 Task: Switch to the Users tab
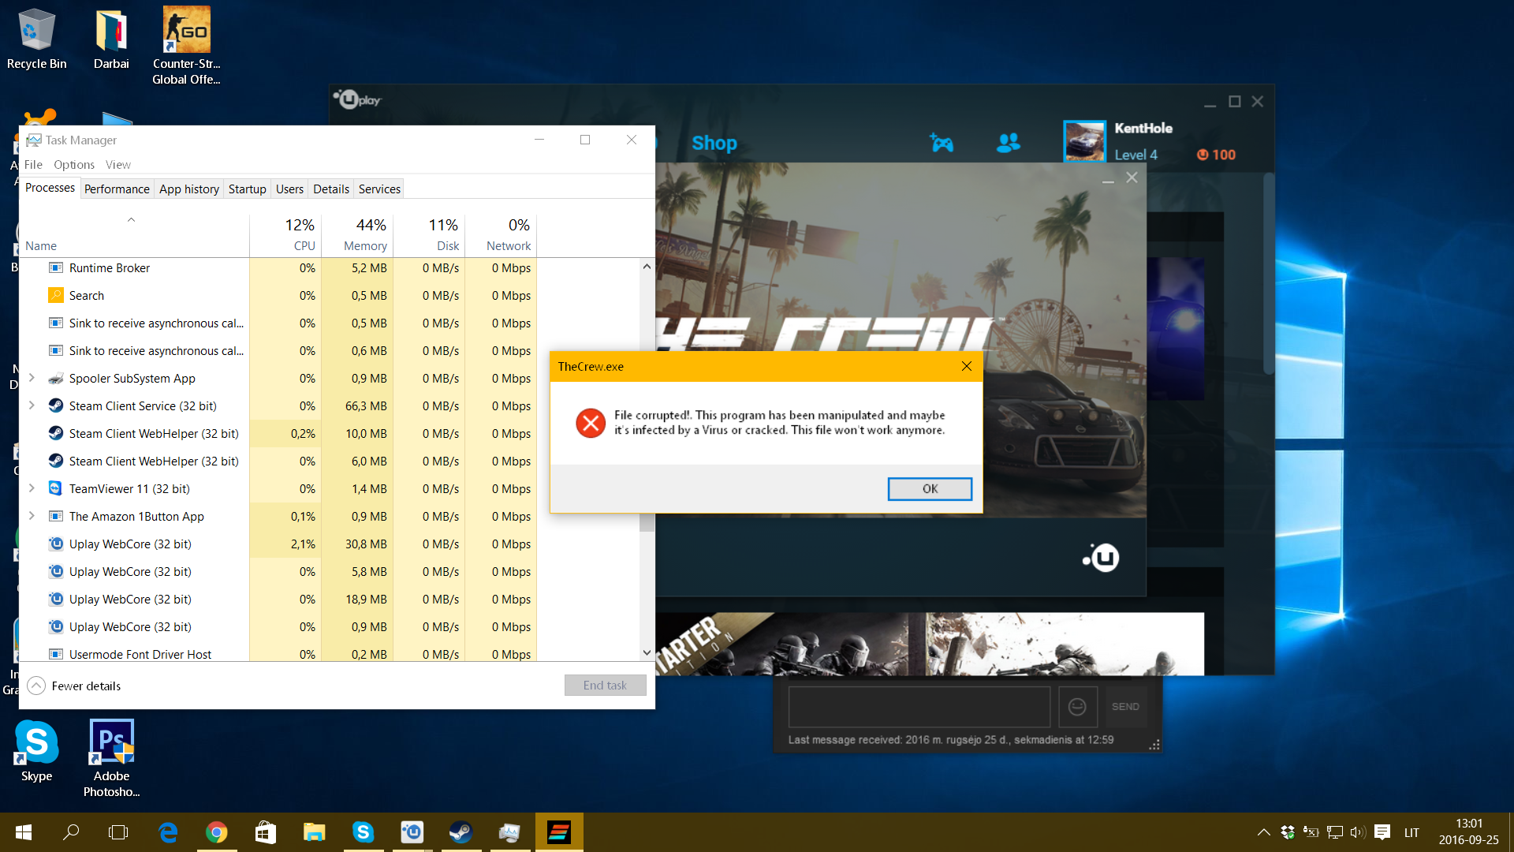(289, 189)
